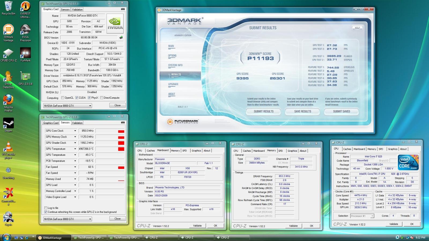
Task: Switch to the 3DMarkVantage taskbar button
Action: point(54,238)
